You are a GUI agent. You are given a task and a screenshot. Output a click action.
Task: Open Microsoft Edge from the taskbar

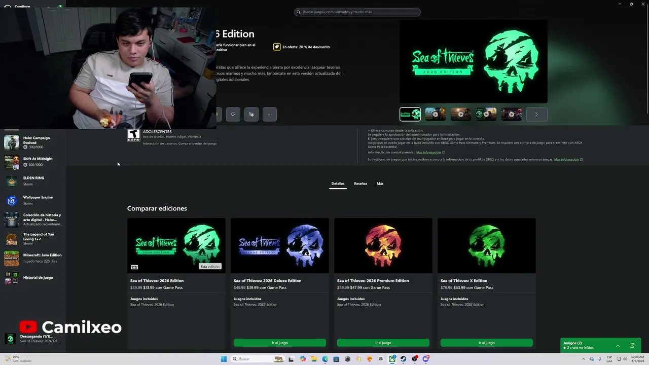tap(325, 359)
